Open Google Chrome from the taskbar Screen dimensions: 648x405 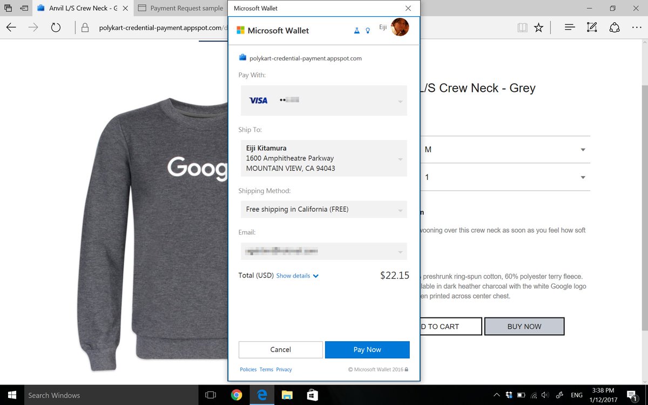[236, 395]
